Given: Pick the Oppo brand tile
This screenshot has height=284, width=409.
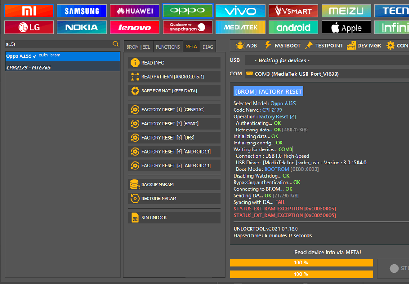Looking at the screenshot, I should click(188, 10).
